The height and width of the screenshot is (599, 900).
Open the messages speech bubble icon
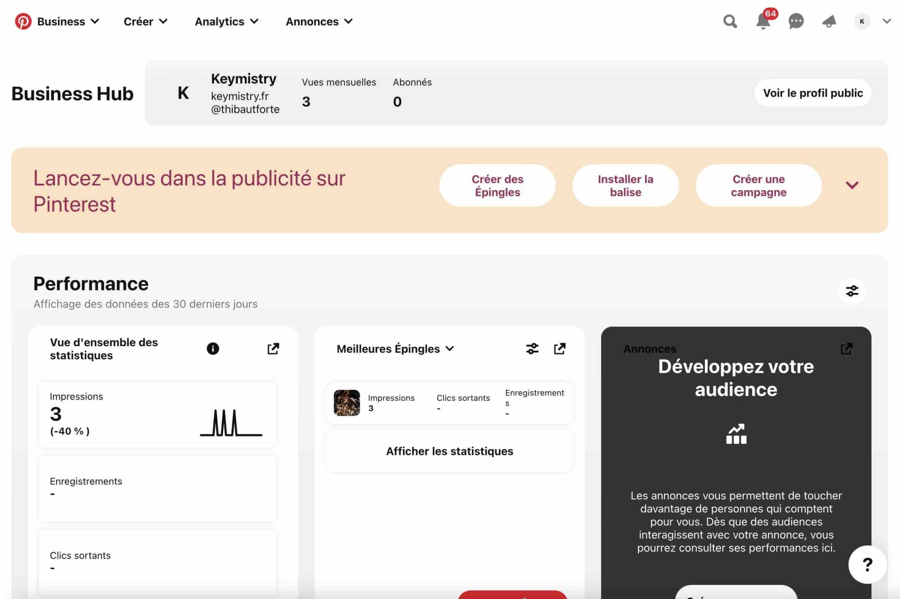(x=796, y=21)
